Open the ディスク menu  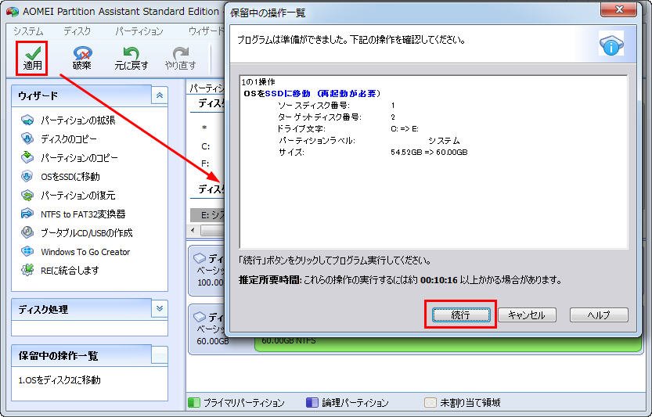77,31
